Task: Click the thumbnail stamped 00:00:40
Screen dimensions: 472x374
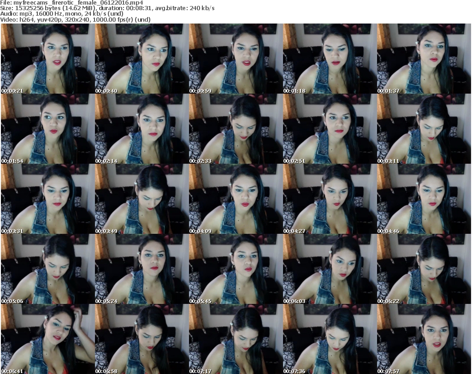Action: click(142, 59)
